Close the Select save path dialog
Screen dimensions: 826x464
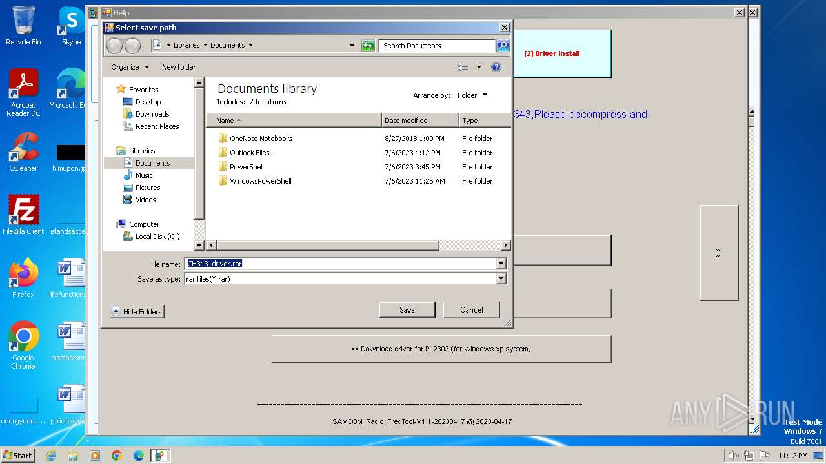pyautogui.click(x=504, y=28)
